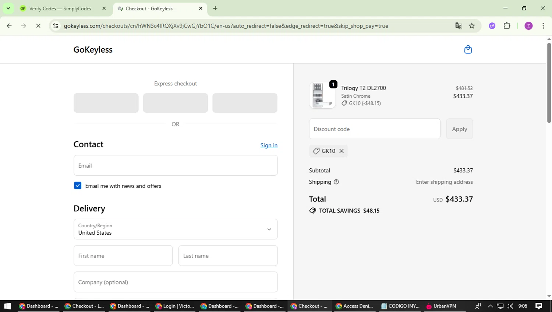Click the purple extension icon in toolbar
552x312 pixels.
(492, 26)
